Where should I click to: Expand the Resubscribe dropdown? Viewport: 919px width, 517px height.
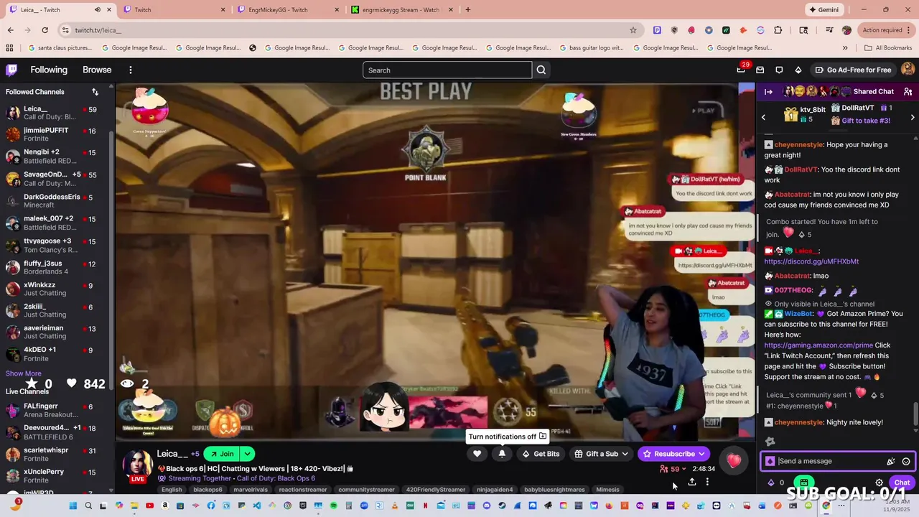point(701,454)
